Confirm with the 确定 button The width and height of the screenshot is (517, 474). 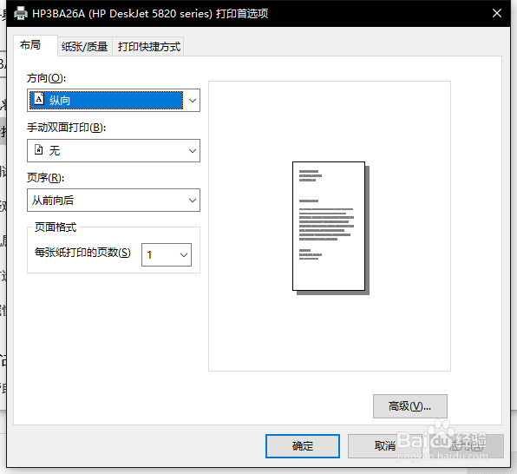click(303, 446)
